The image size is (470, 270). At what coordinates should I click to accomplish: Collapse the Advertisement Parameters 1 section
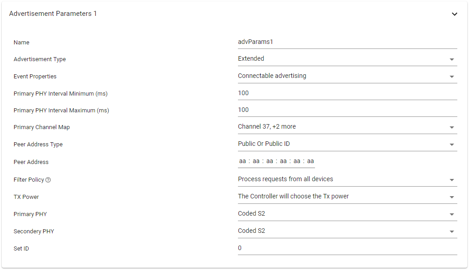pos(455,14)
